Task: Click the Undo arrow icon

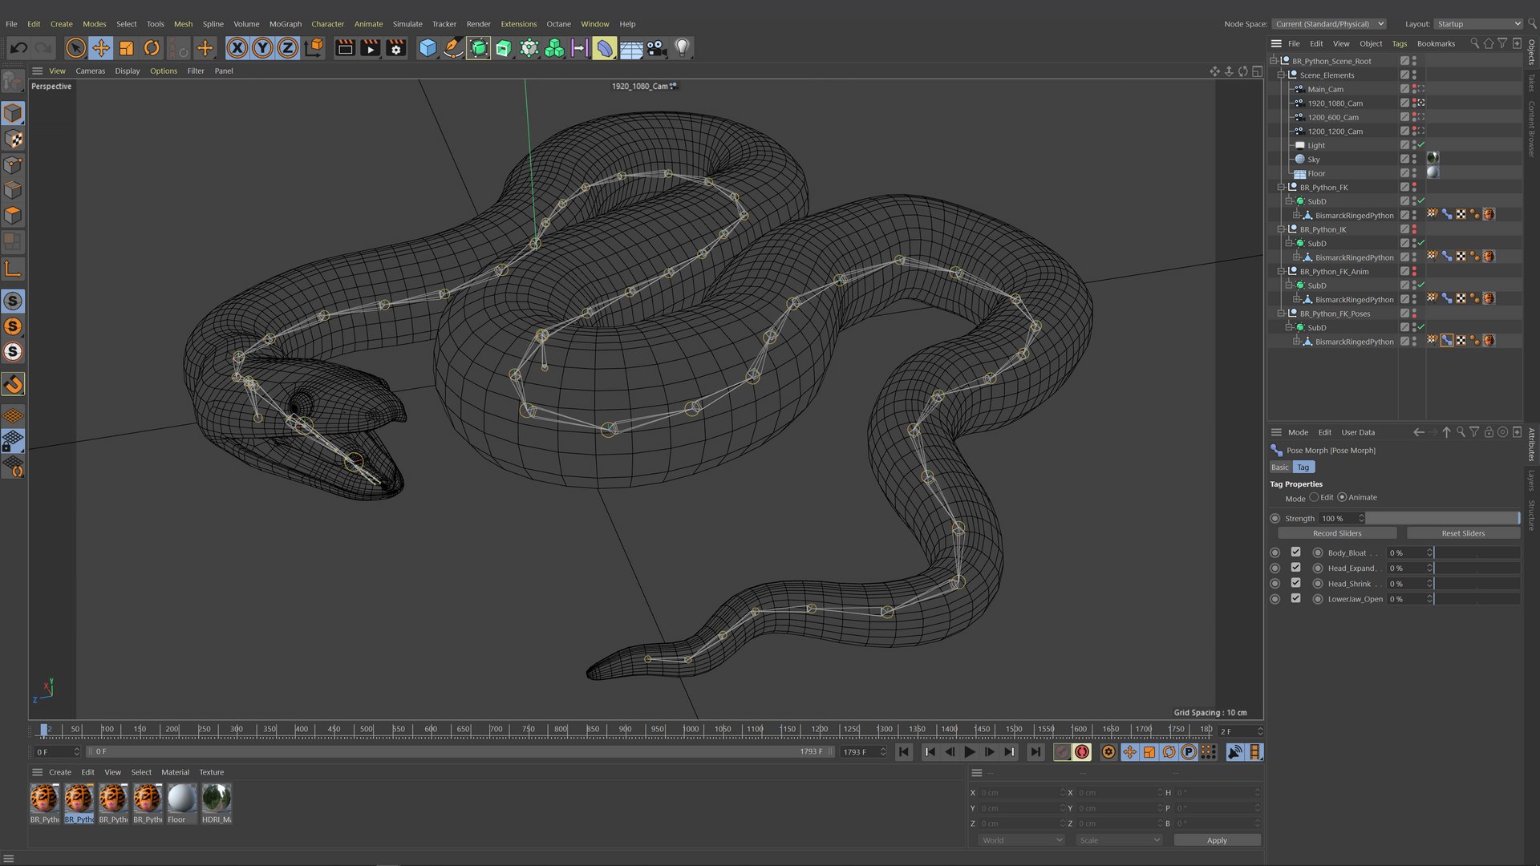Action: pos(18,48)
